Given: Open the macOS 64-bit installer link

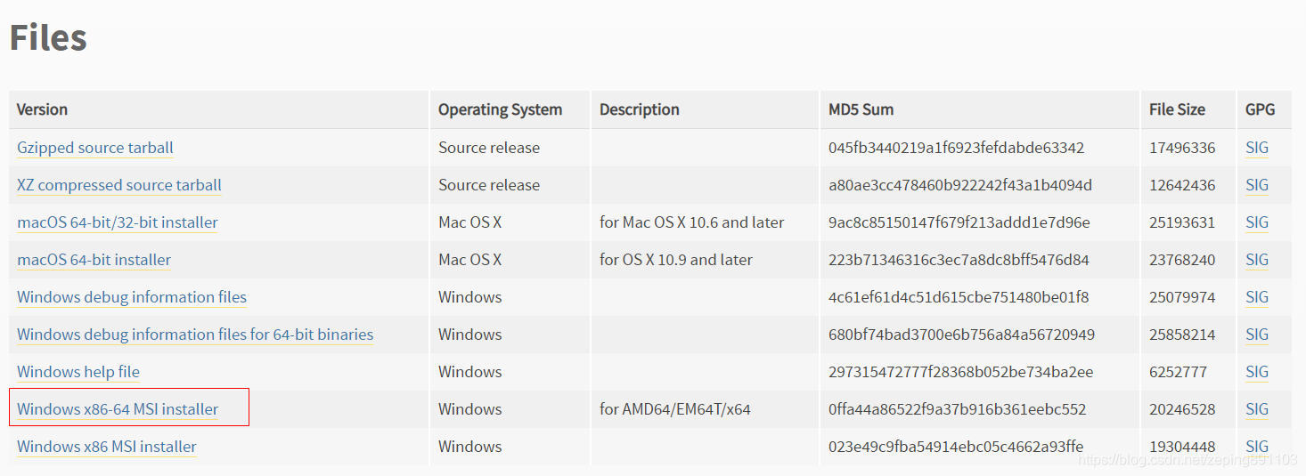Looking at the screenshot, I should (94, 260).
